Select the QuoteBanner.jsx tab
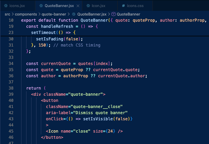This screenshot has width=209, height=144. coord(59,6)
